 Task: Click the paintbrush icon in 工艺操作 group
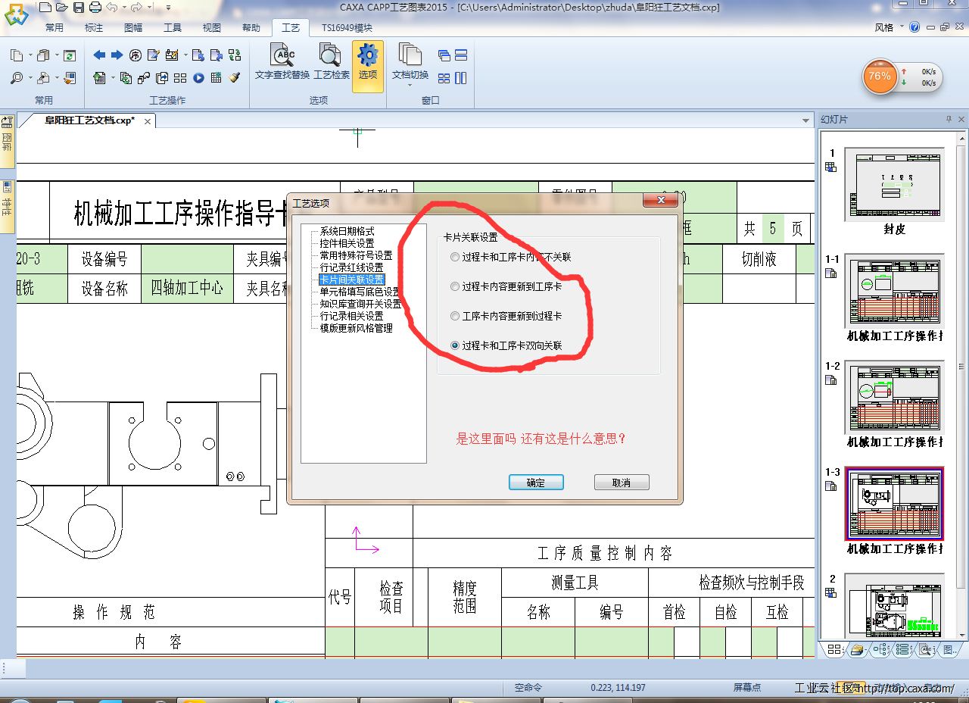(235, 77)
